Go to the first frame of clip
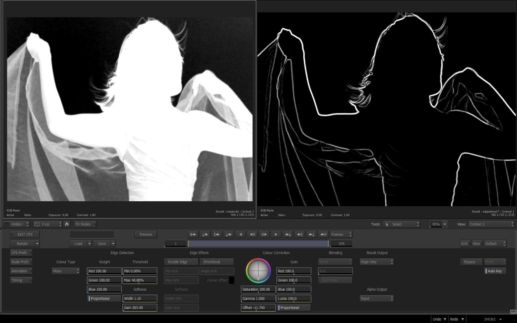 [193, 234]
